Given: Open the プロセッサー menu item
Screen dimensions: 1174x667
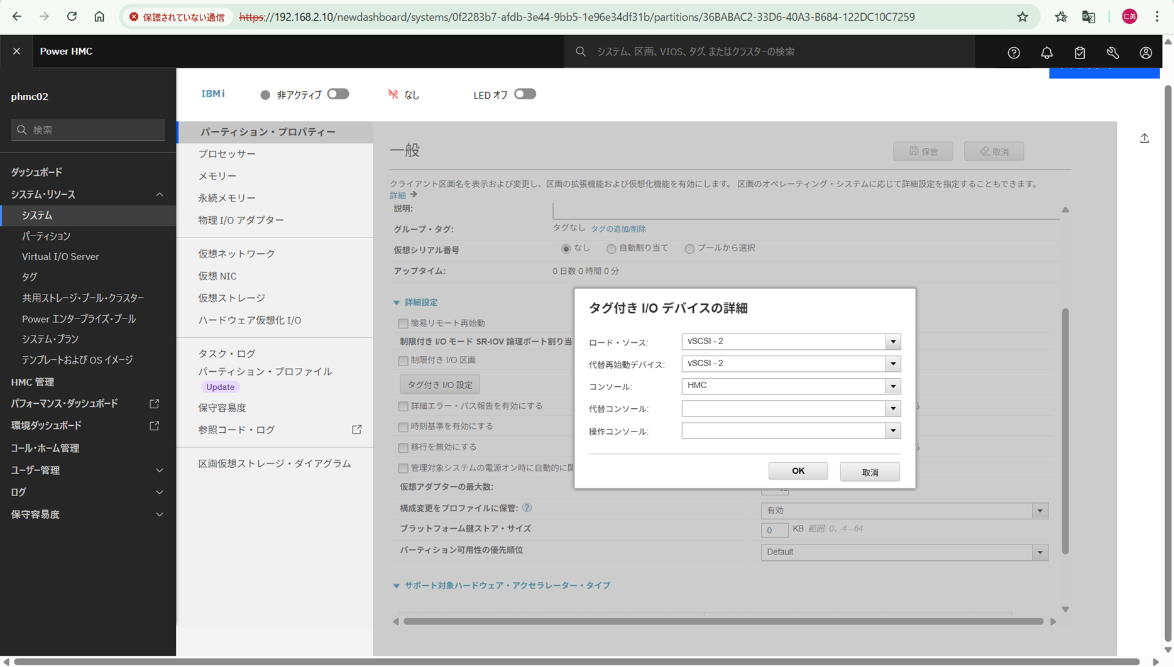Looking at the screenshot, I should [x=227, y=154].
